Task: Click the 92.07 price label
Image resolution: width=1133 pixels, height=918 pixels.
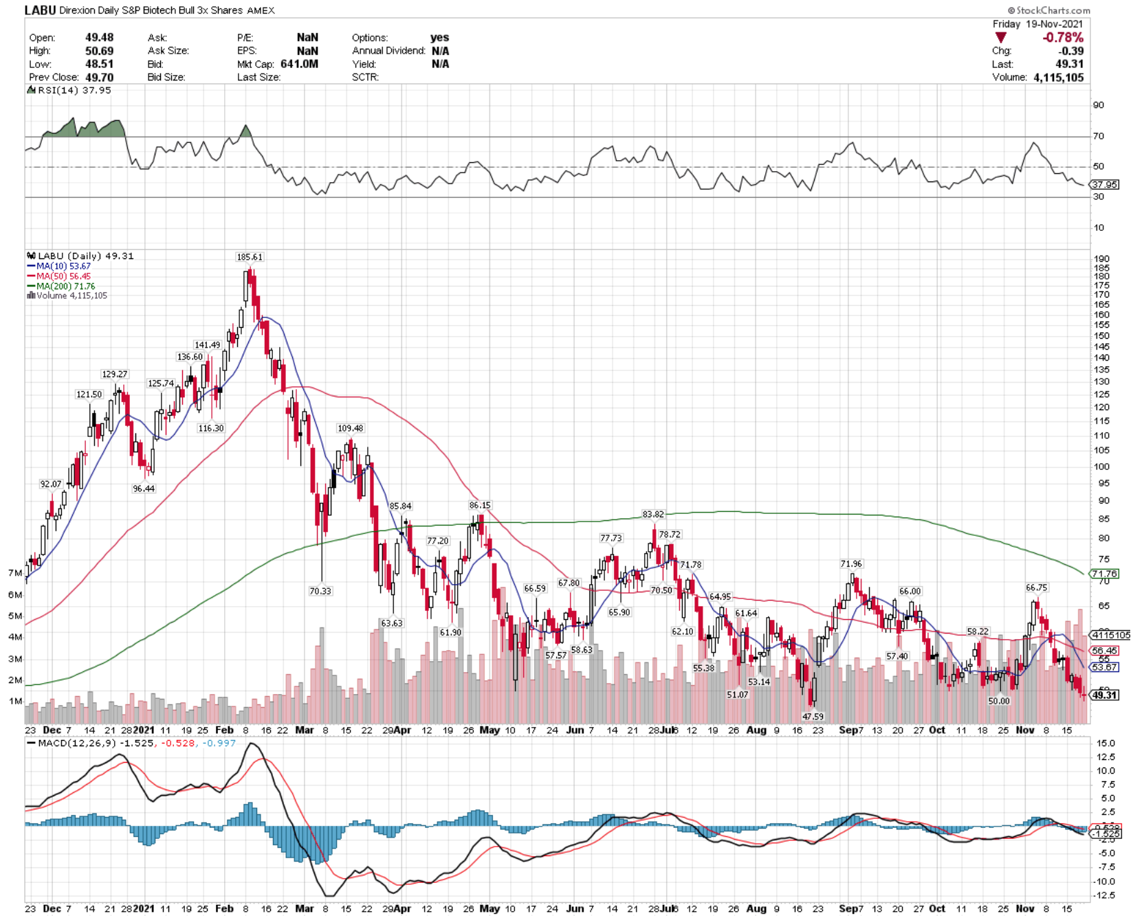Action: pyautogui.click(x=51, y=484)
